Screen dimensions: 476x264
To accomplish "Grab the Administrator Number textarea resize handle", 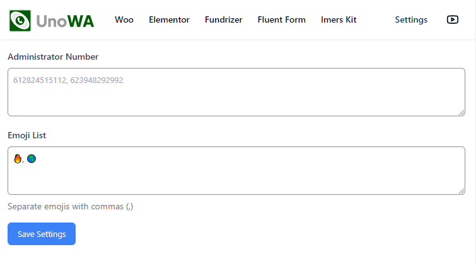I will click(461, 113).
